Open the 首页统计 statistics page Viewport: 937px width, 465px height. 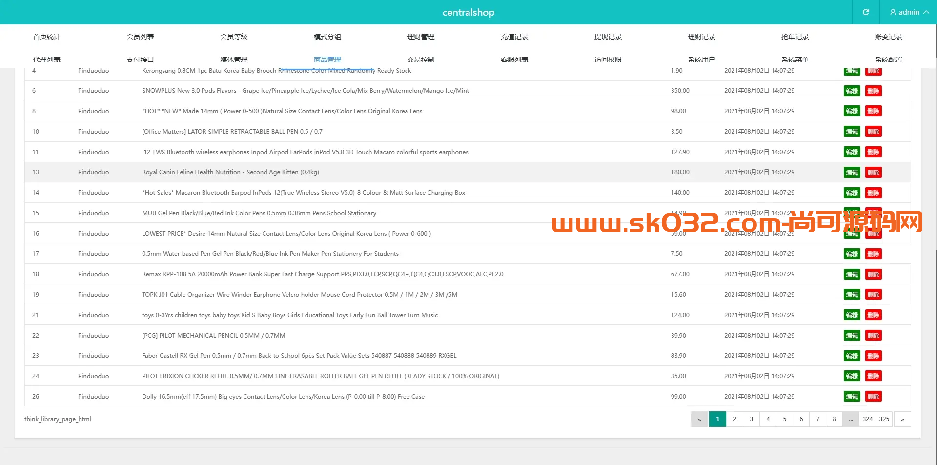pyautogui.click(x=46, y=36)
